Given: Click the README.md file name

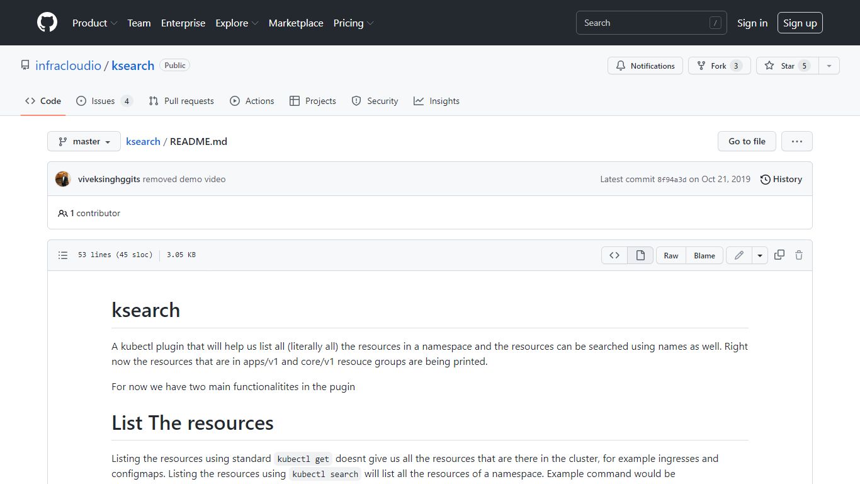Looking at the screenshot, I should pos(198,141).
